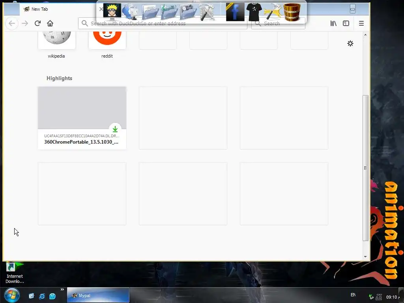Click the page scrollbar down arrow

coord(365,256)
